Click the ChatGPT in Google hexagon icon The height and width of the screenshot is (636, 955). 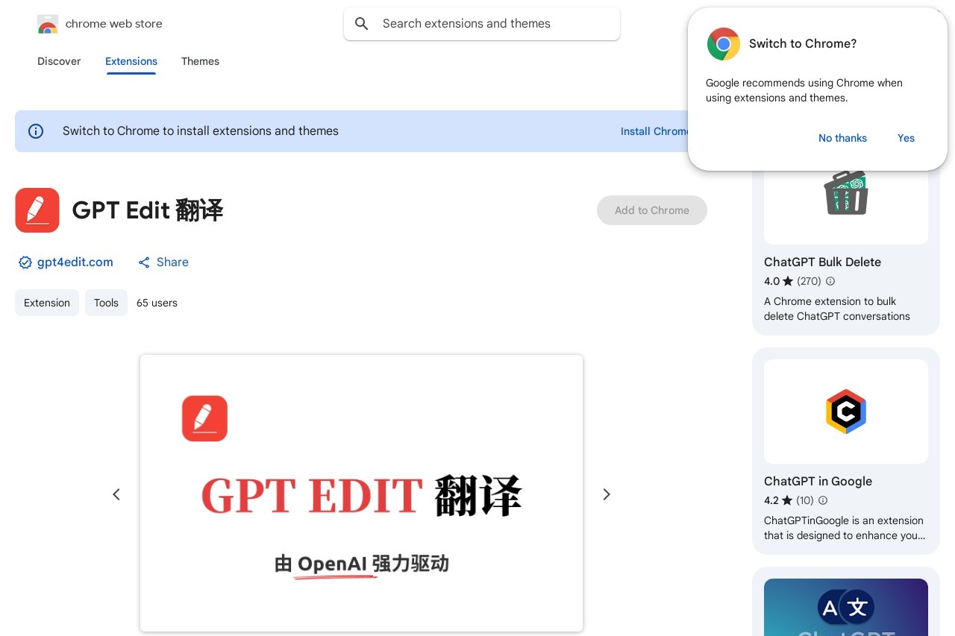tap(846, 412)
